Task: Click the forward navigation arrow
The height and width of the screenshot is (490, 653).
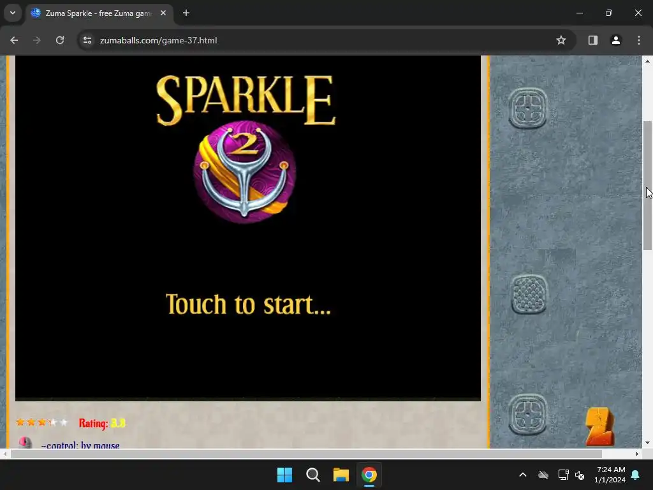Action: [37, 40]
